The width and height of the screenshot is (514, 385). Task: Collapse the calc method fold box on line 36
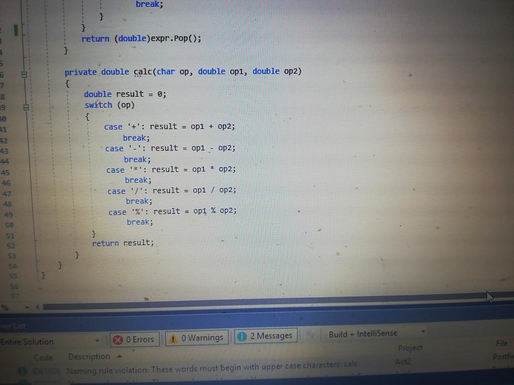coord(24,74)
